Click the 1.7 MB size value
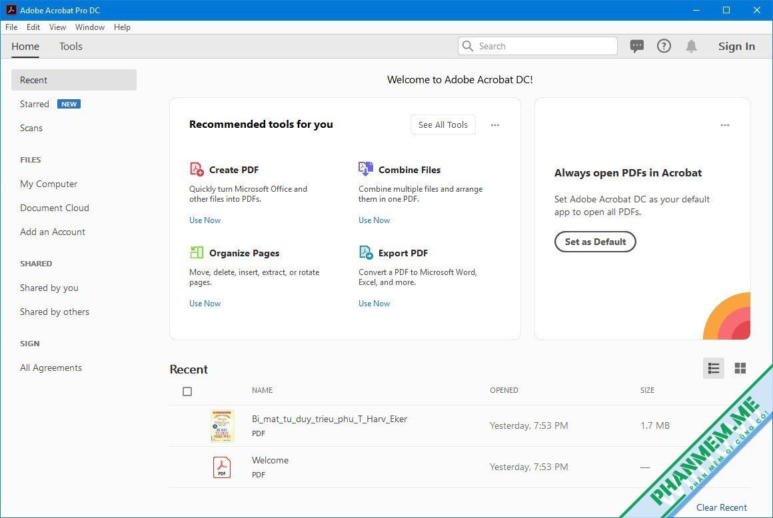Image resolution: width=773 pixels, height=518 pixels. (x=655, y=425)
